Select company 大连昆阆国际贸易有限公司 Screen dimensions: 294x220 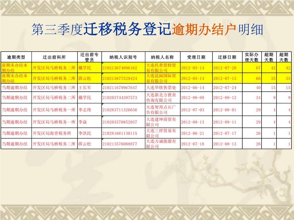[161, 78]
